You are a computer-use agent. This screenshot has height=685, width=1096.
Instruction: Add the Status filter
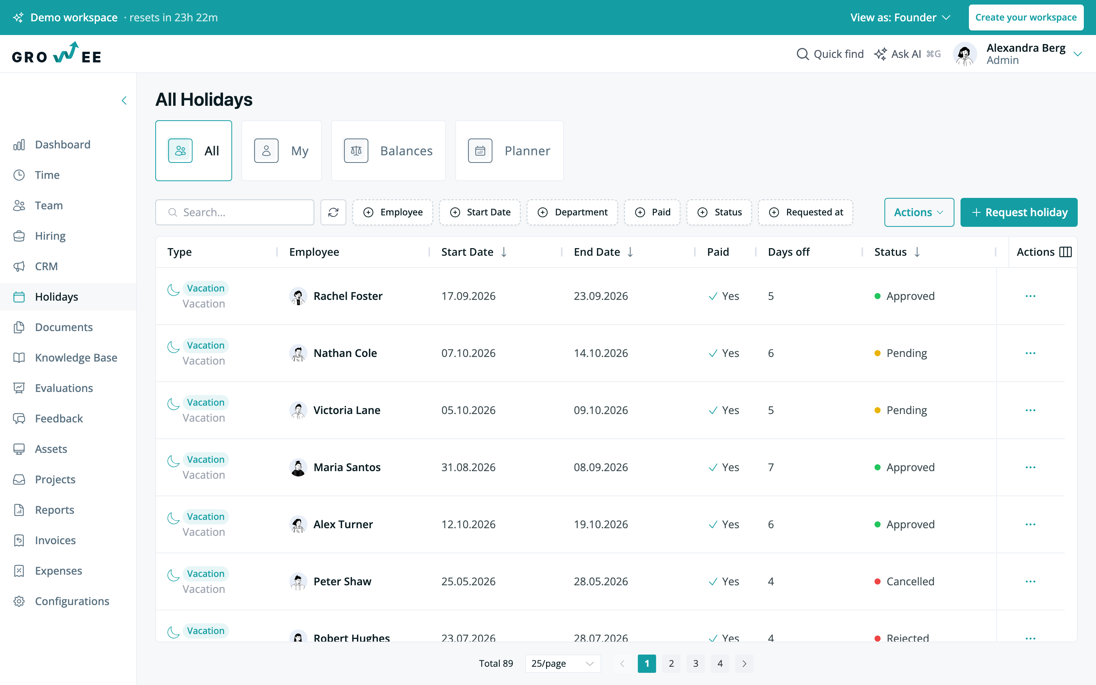(719, 212)
